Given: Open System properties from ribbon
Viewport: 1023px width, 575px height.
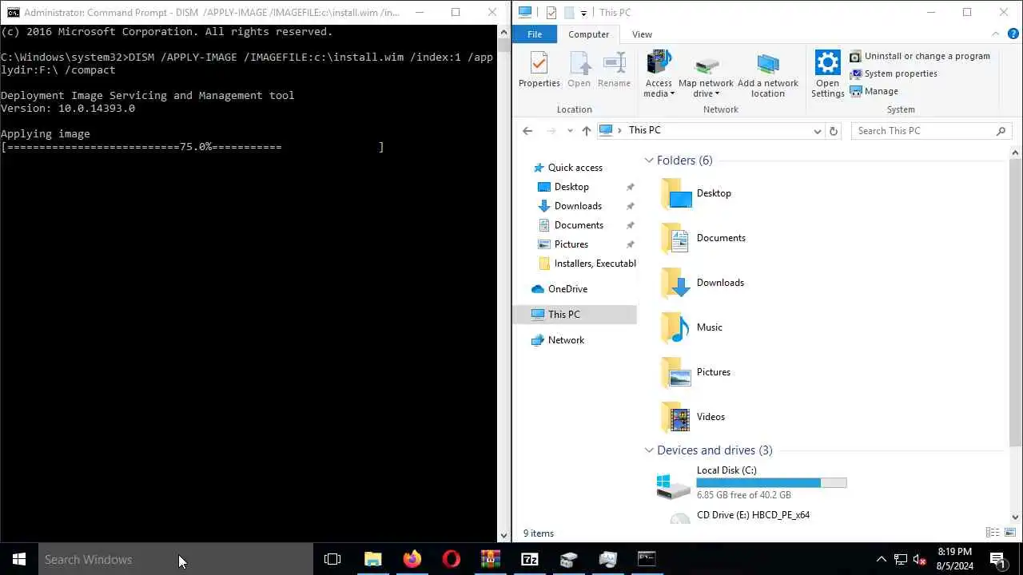Looking at the screenshot, I should point(893,73).
